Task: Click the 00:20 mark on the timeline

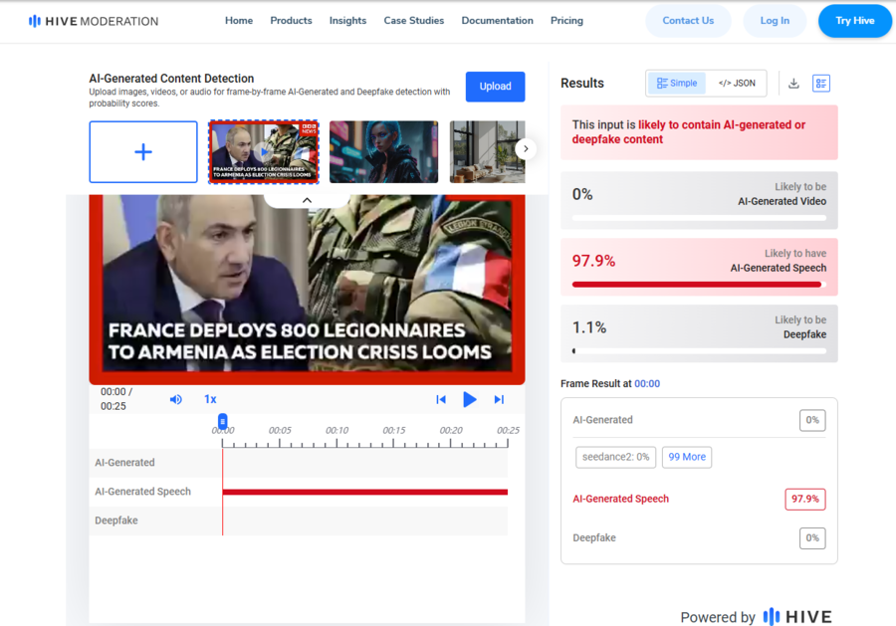Action: tap(450, 430)
